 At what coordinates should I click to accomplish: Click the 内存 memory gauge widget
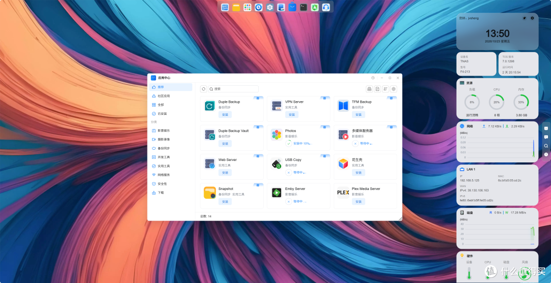tap(521, 102)
